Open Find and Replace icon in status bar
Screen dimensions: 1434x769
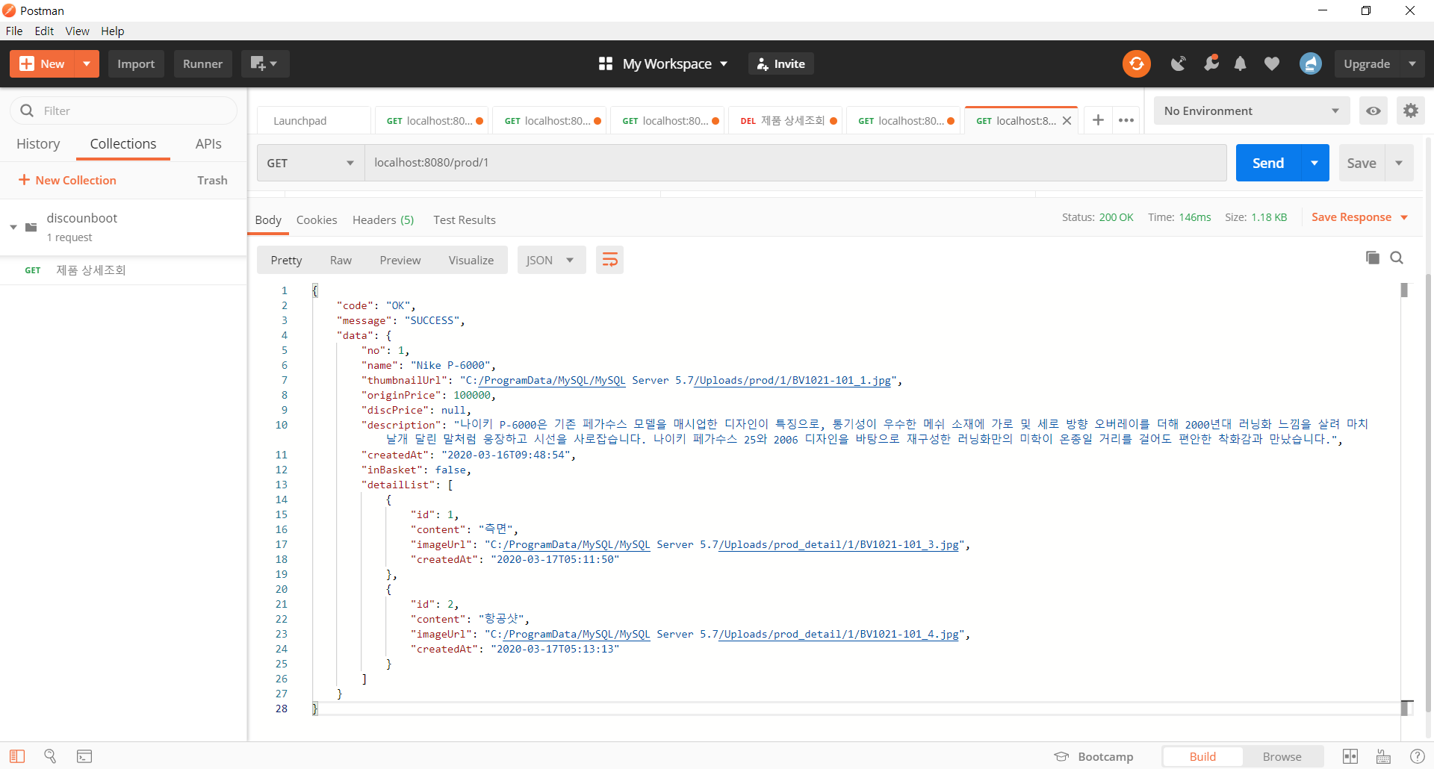coord(50,756)
